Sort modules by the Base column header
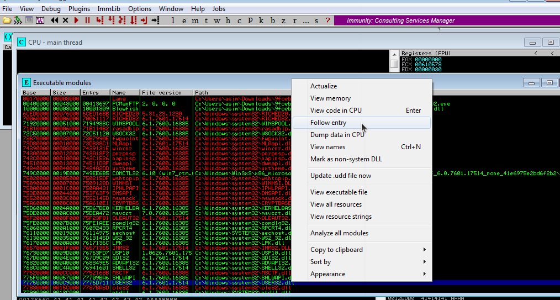 [x=36, y=92]
